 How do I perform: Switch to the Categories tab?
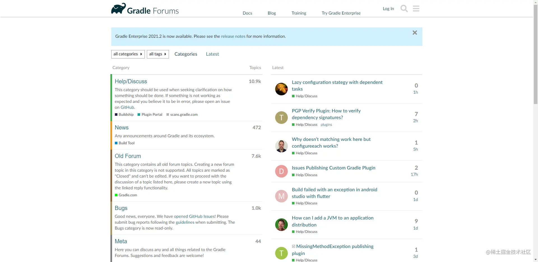(186, 54)
